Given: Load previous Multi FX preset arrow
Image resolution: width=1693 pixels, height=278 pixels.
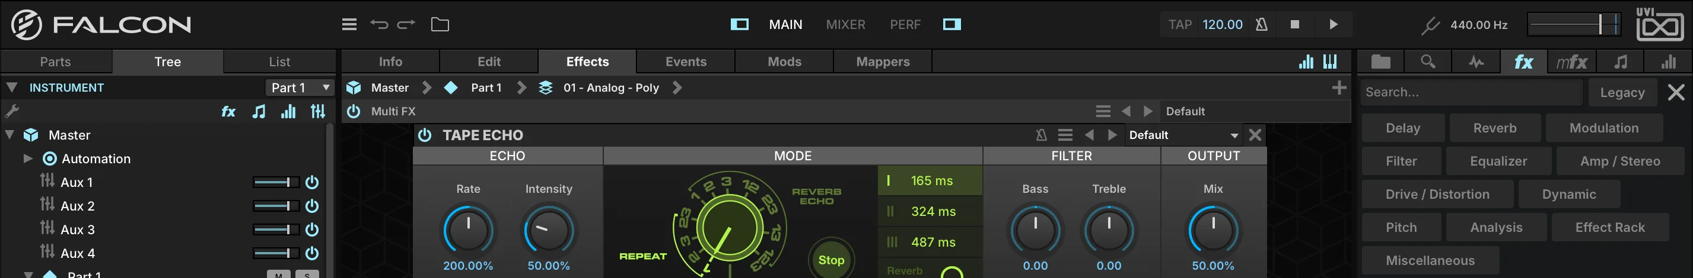Looking at the screenshot, I should coord(1126,111).
